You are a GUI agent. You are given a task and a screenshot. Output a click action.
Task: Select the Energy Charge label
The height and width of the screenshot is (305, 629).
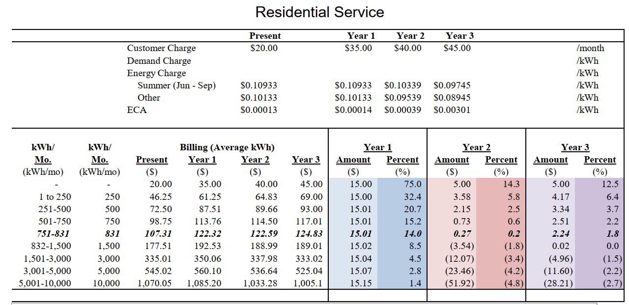pos(156,73)
